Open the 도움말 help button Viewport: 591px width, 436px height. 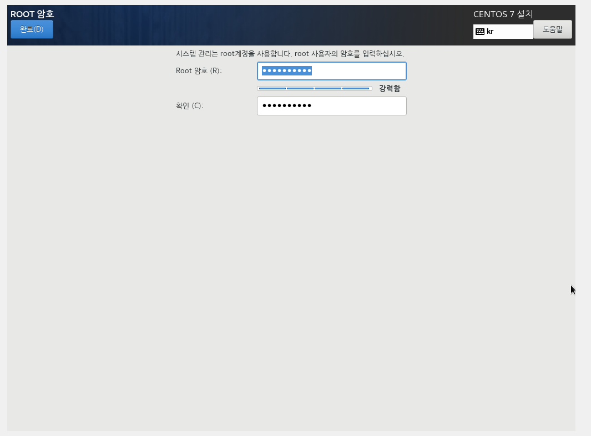click(553, 29)
